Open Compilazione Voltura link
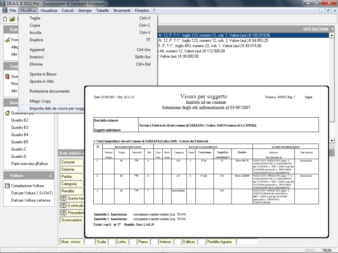338x253 pixels. pos(27,186)
